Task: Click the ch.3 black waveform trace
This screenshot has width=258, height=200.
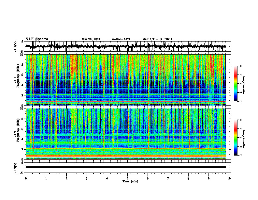Action: click(125, 167)
